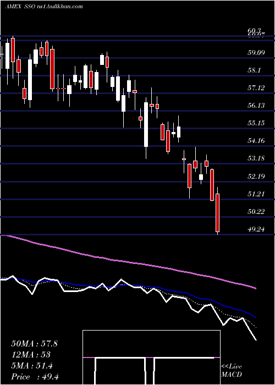
Task: Click the 49.24 price axis label
Action: coord(256,229)
